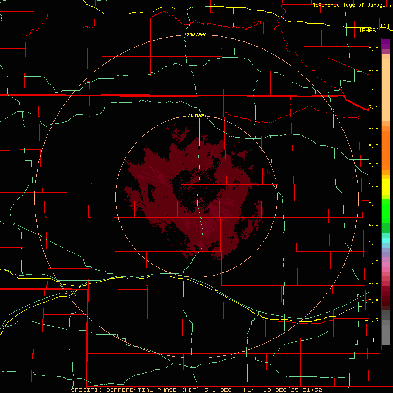The image size is (393, 393).
Task: Click the 4.2 legend value
Action: 373,185
